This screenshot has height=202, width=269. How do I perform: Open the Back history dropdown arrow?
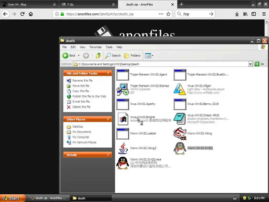click(79, 55)
